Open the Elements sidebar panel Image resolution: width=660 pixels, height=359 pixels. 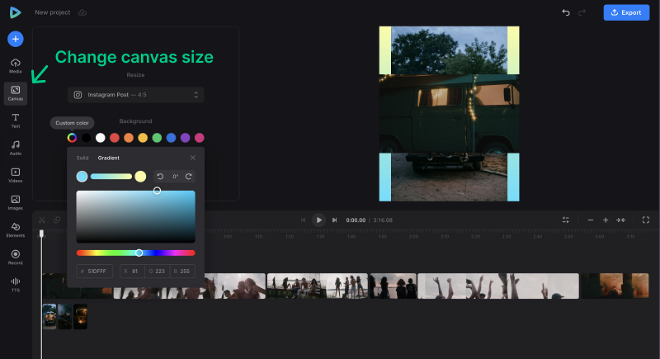(x=16, y=229)
